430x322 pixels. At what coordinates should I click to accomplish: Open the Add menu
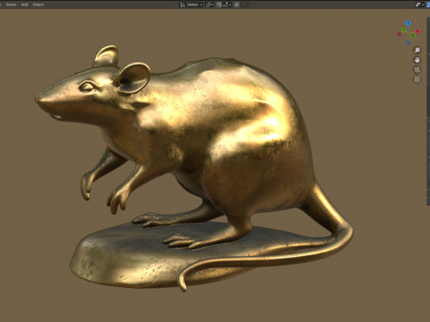pos(24,4)
